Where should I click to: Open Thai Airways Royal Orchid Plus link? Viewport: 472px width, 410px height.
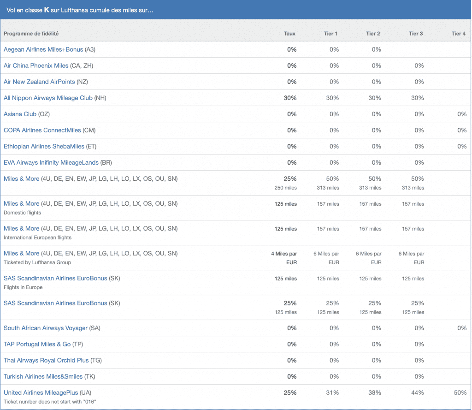pyautogui.click(x=46, y=361)
